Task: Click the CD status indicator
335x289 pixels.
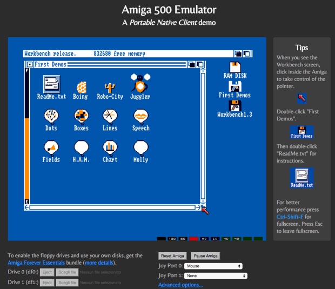Action: (215, 239)
